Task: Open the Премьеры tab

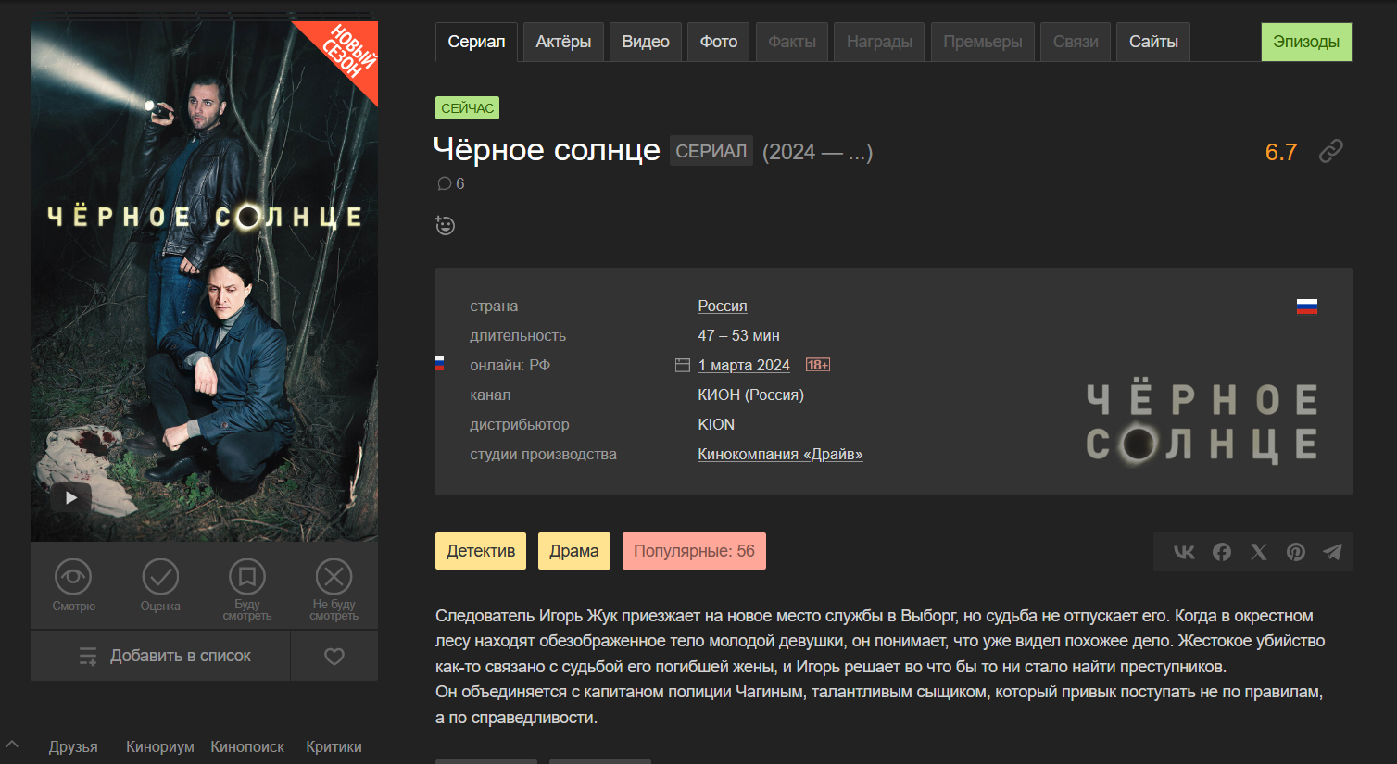Action: pos(983,42)
